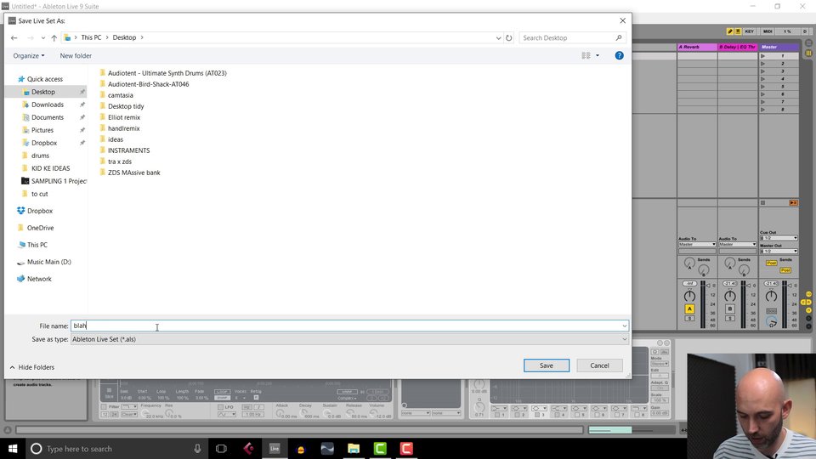Open Cue Out dropdown on Master
This screenshot has width=816, height=459.
point(779,238)
